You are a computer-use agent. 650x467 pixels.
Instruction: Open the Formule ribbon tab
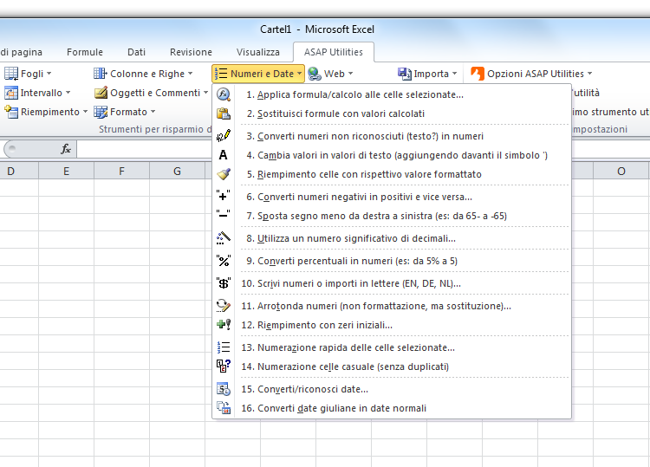(85, 52)
